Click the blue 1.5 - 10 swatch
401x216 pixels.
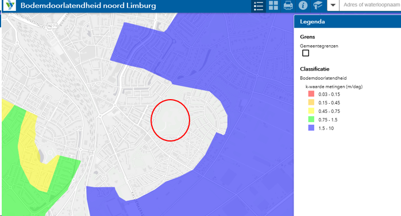pyautogui.click(x=311, y=128)
